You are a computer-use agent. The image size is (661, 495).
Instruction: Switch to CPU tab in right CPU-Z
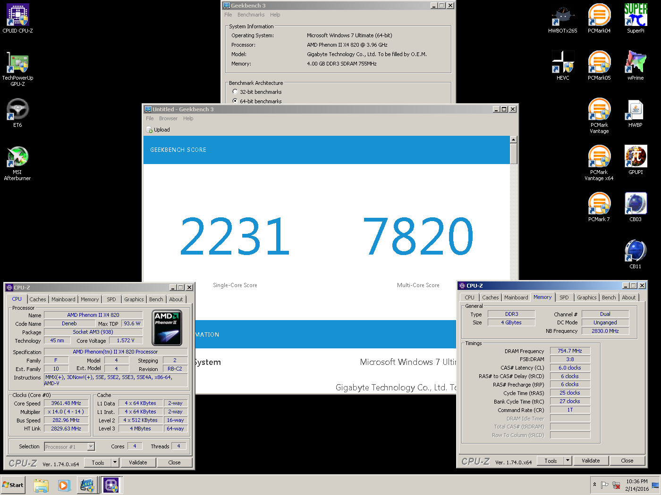point(469,297)
